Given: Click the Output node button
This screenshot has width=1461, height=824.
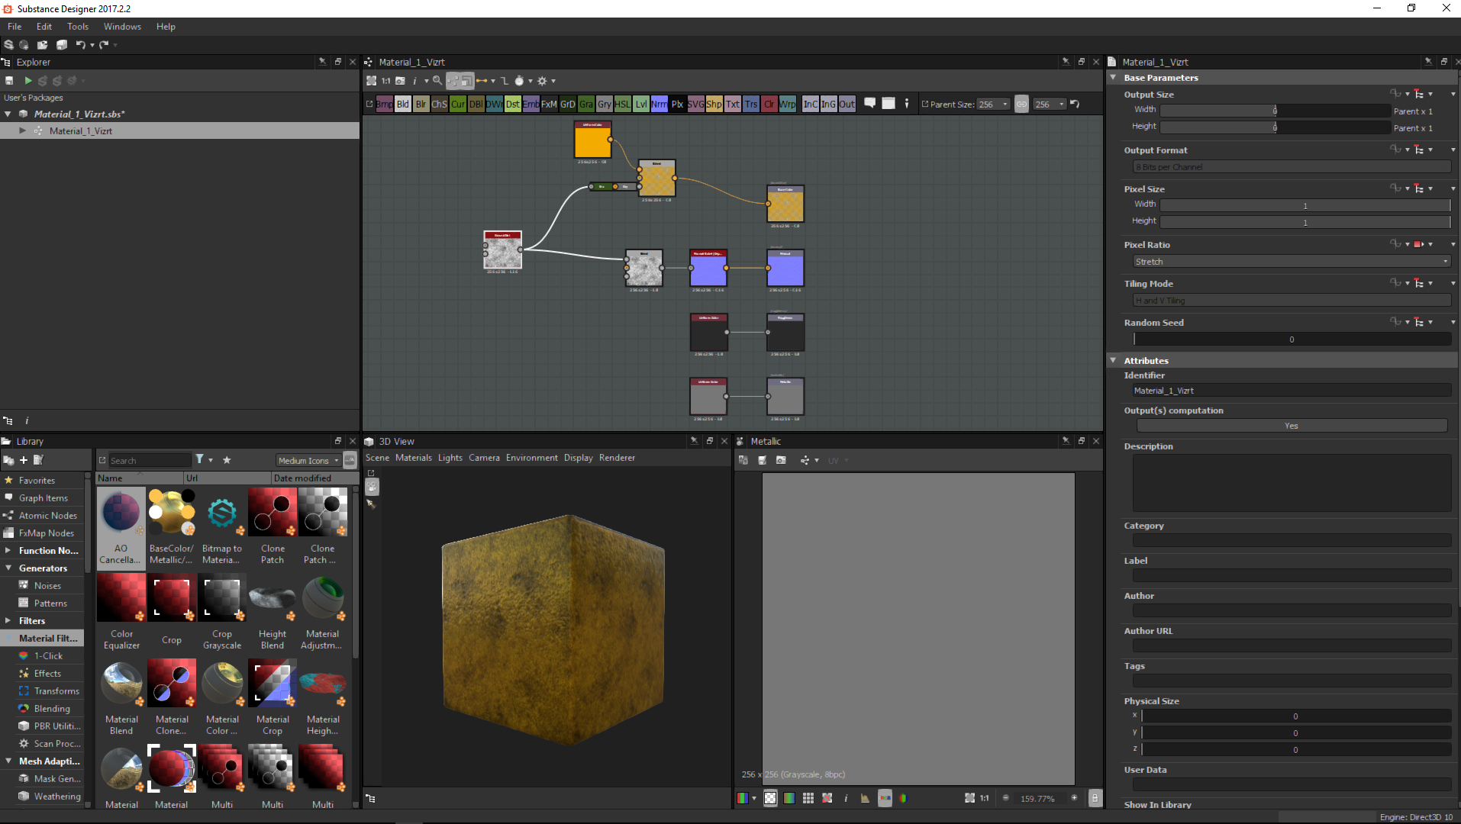Looking at the screenshot, I should (x=847, y=105).
